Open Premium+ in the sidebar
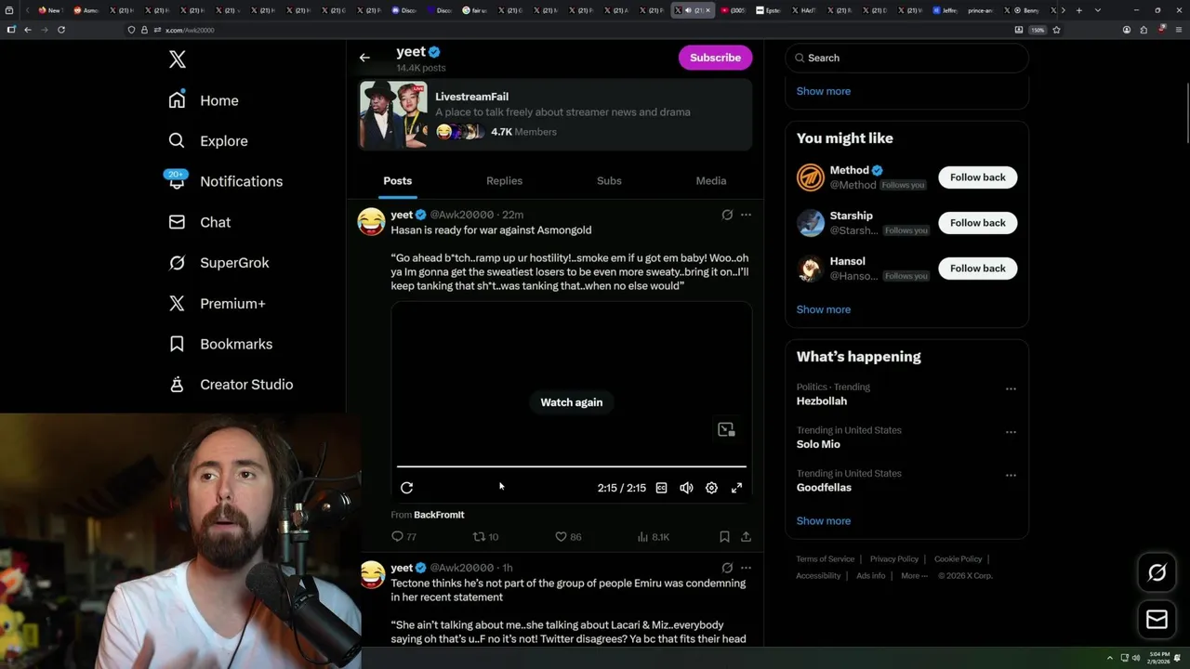Image resolution: width=1190 pixels, height=669 pixels. coord(217,304)
